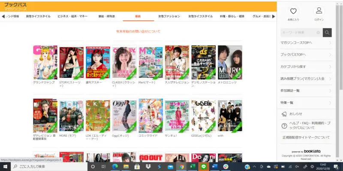
Task: Open 週刊アスキー magazine cover
Action: pos(98,62)
